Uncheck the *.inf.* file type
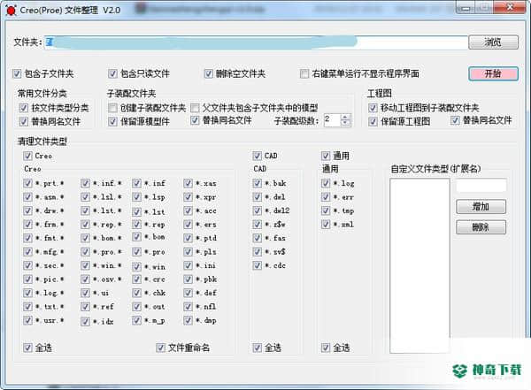Viewport: 531px width, 390px height. [x=85, y=183]
